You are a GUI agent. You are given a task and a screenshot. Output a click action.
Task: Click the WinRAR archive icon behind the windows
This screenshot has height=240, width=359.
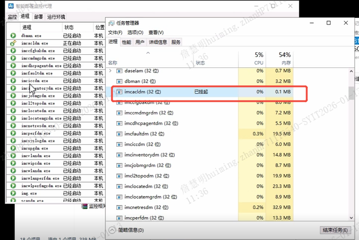click(84, 206)
